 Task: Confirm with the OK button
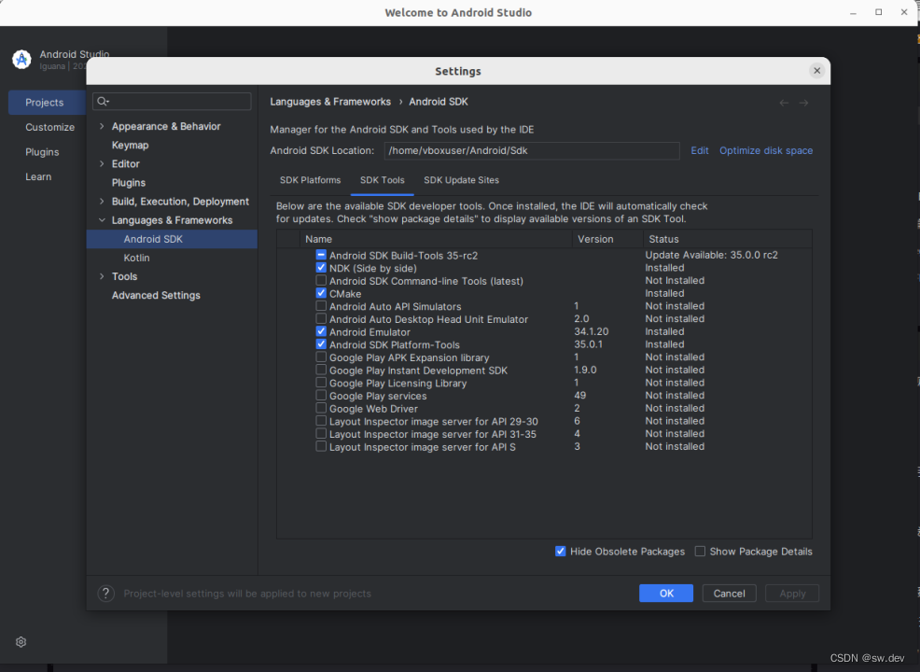click(x=666, y=594)
